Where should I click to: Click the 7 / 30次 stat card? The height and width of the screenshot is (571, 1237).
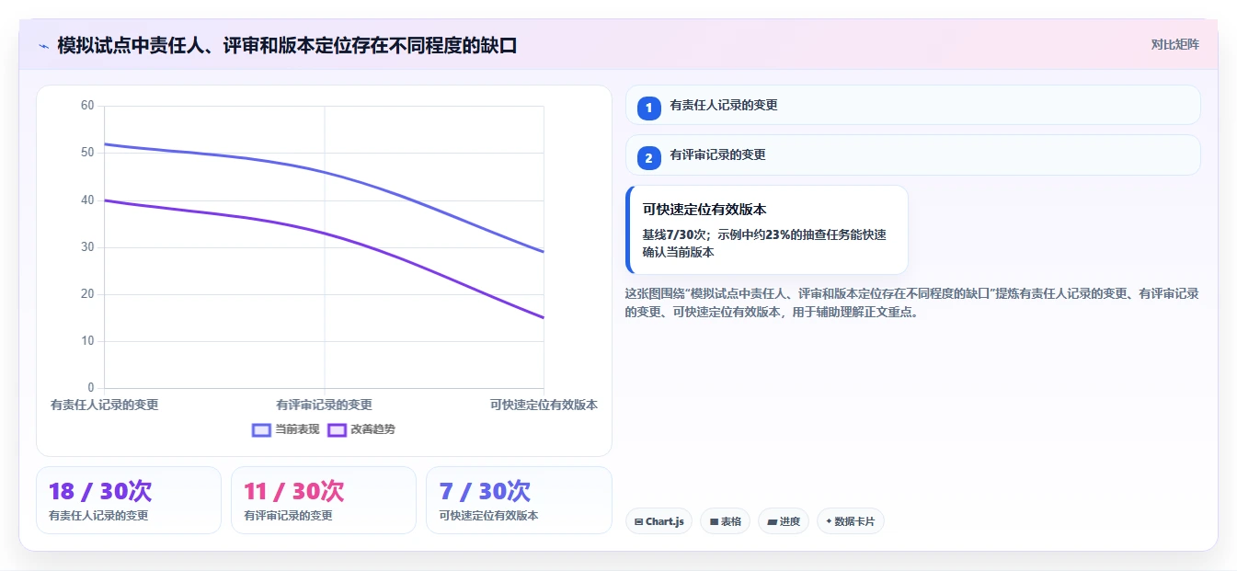click(x=519, y=500)
